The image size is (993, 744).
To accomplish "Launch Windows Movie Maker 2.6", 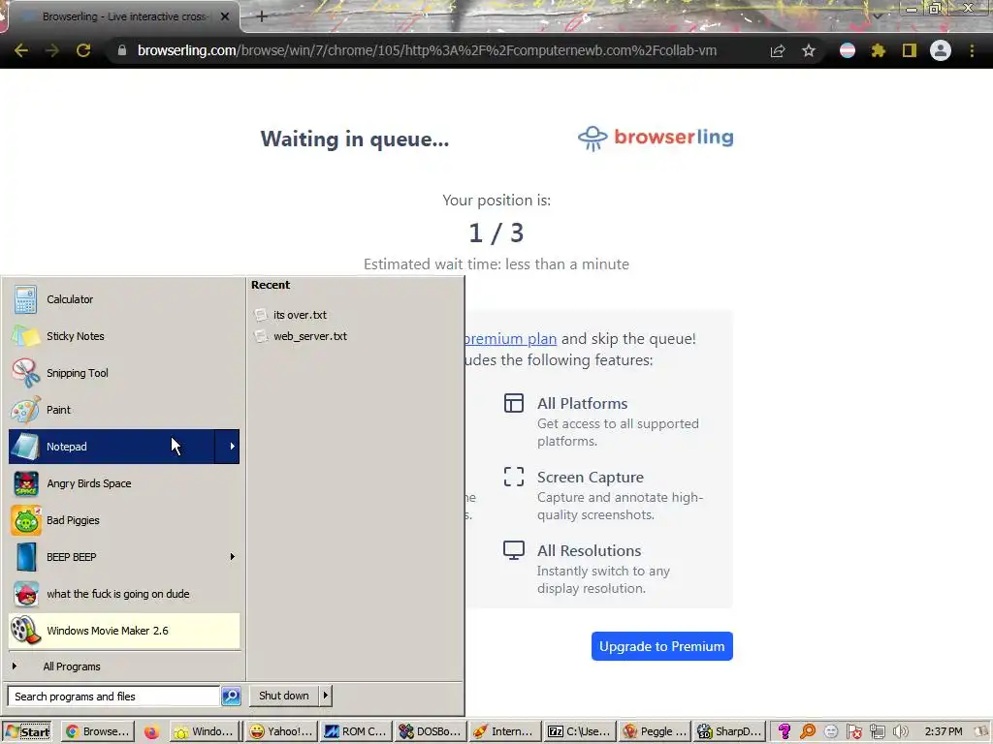I will tap(124, 630).
